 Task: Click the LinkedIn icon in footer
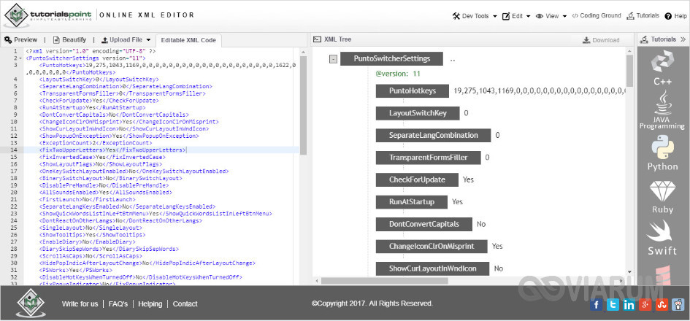629,304
